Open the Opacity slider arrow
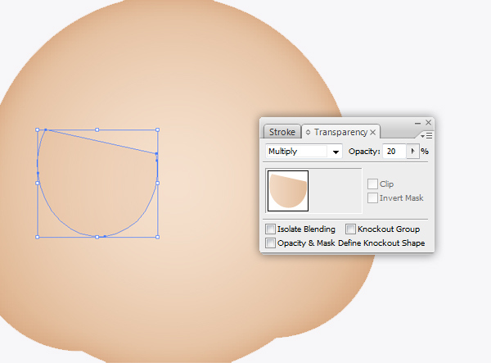Viewport: 491px width, 363px height. pos(412,152)
